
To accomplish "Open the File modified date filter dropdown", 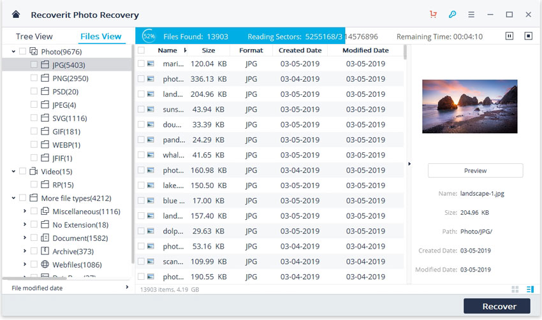I will tap(67, 288).
